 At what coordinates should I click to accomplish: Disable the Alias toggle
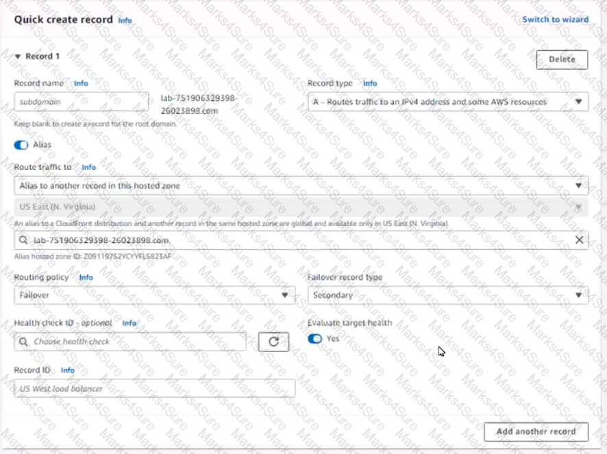[21, 145]
